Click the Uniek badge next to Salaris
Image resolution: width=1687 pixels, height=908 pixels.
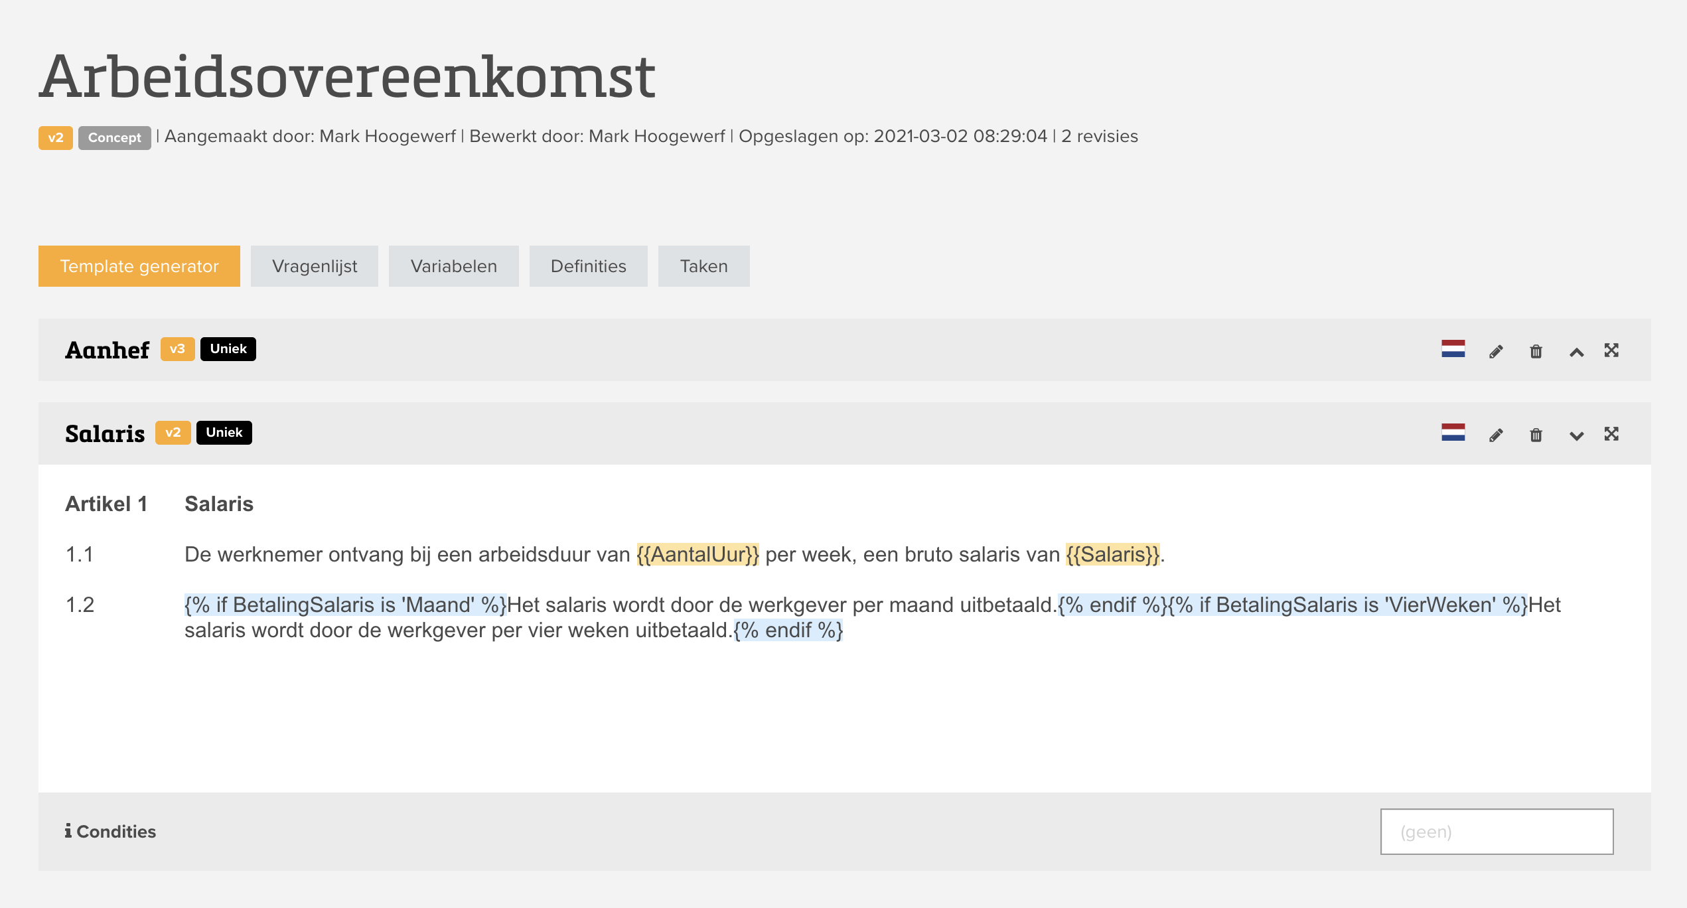pyautogui.click(x=224, y=433)
